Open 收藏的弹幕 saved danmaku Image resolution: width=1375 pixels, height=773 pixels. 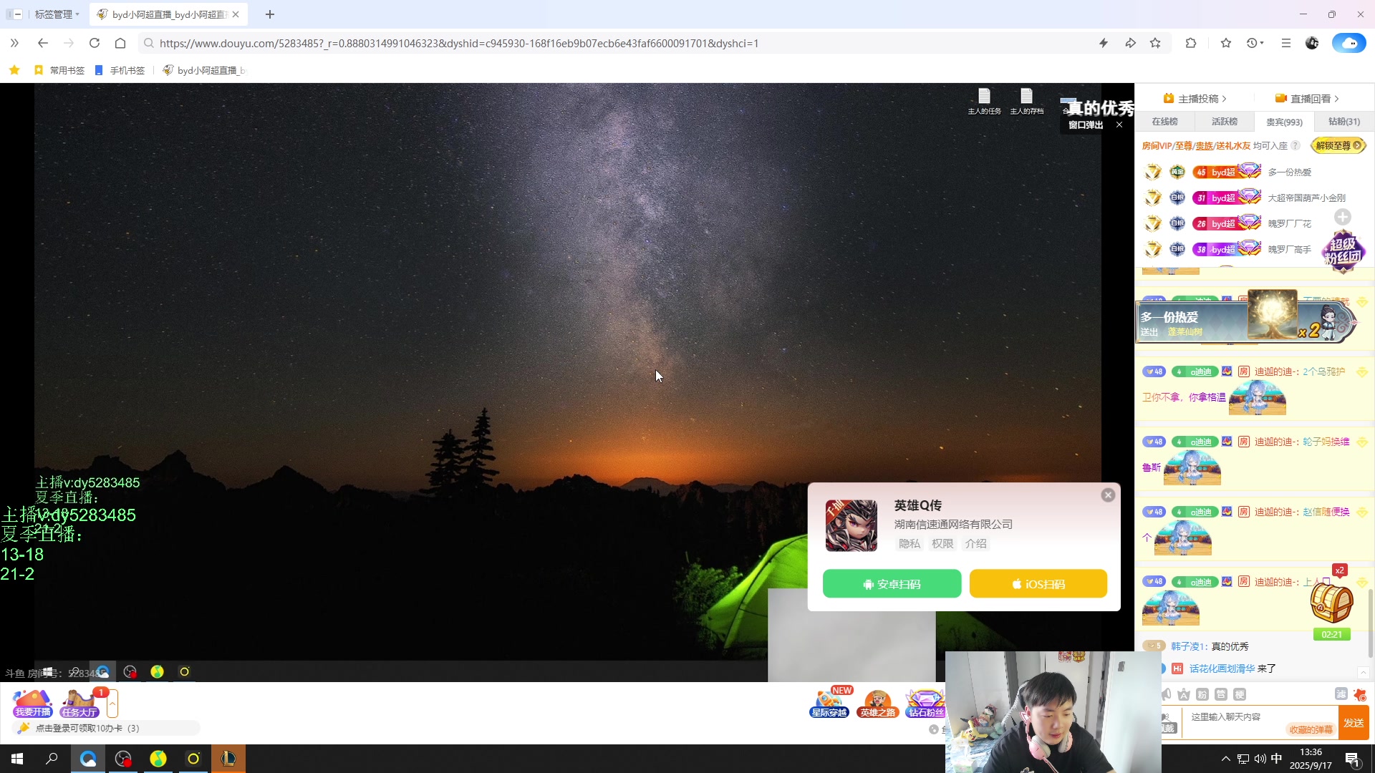[x=1311, y=729]
